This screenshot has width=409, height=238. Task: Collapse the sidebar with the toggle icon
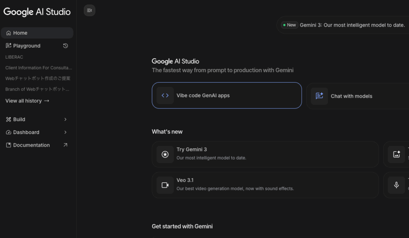pos(89,10)
